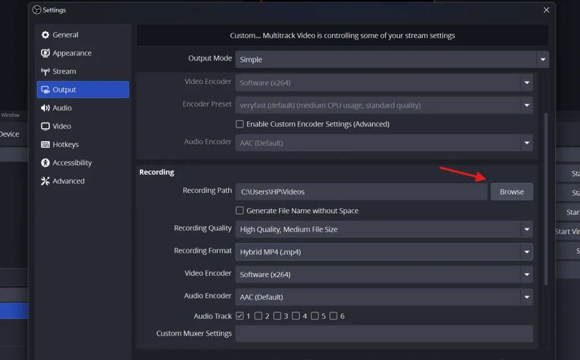
Task: Expand streaming Audio Encoder AAC dropdown
Action: pos(384,143)
